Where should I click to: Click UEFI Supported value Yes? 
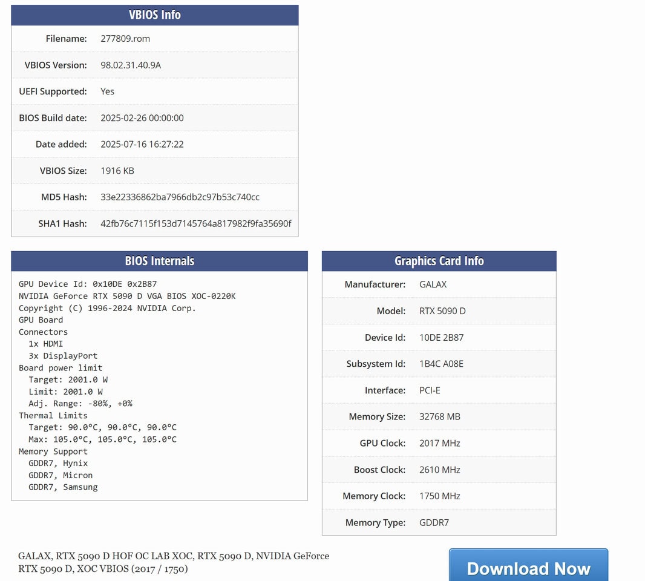click(107, 91)
